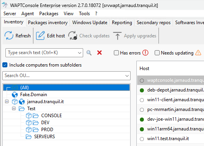Open the Server menu
The image size is (204, 146).
click(x=10, y=14)
